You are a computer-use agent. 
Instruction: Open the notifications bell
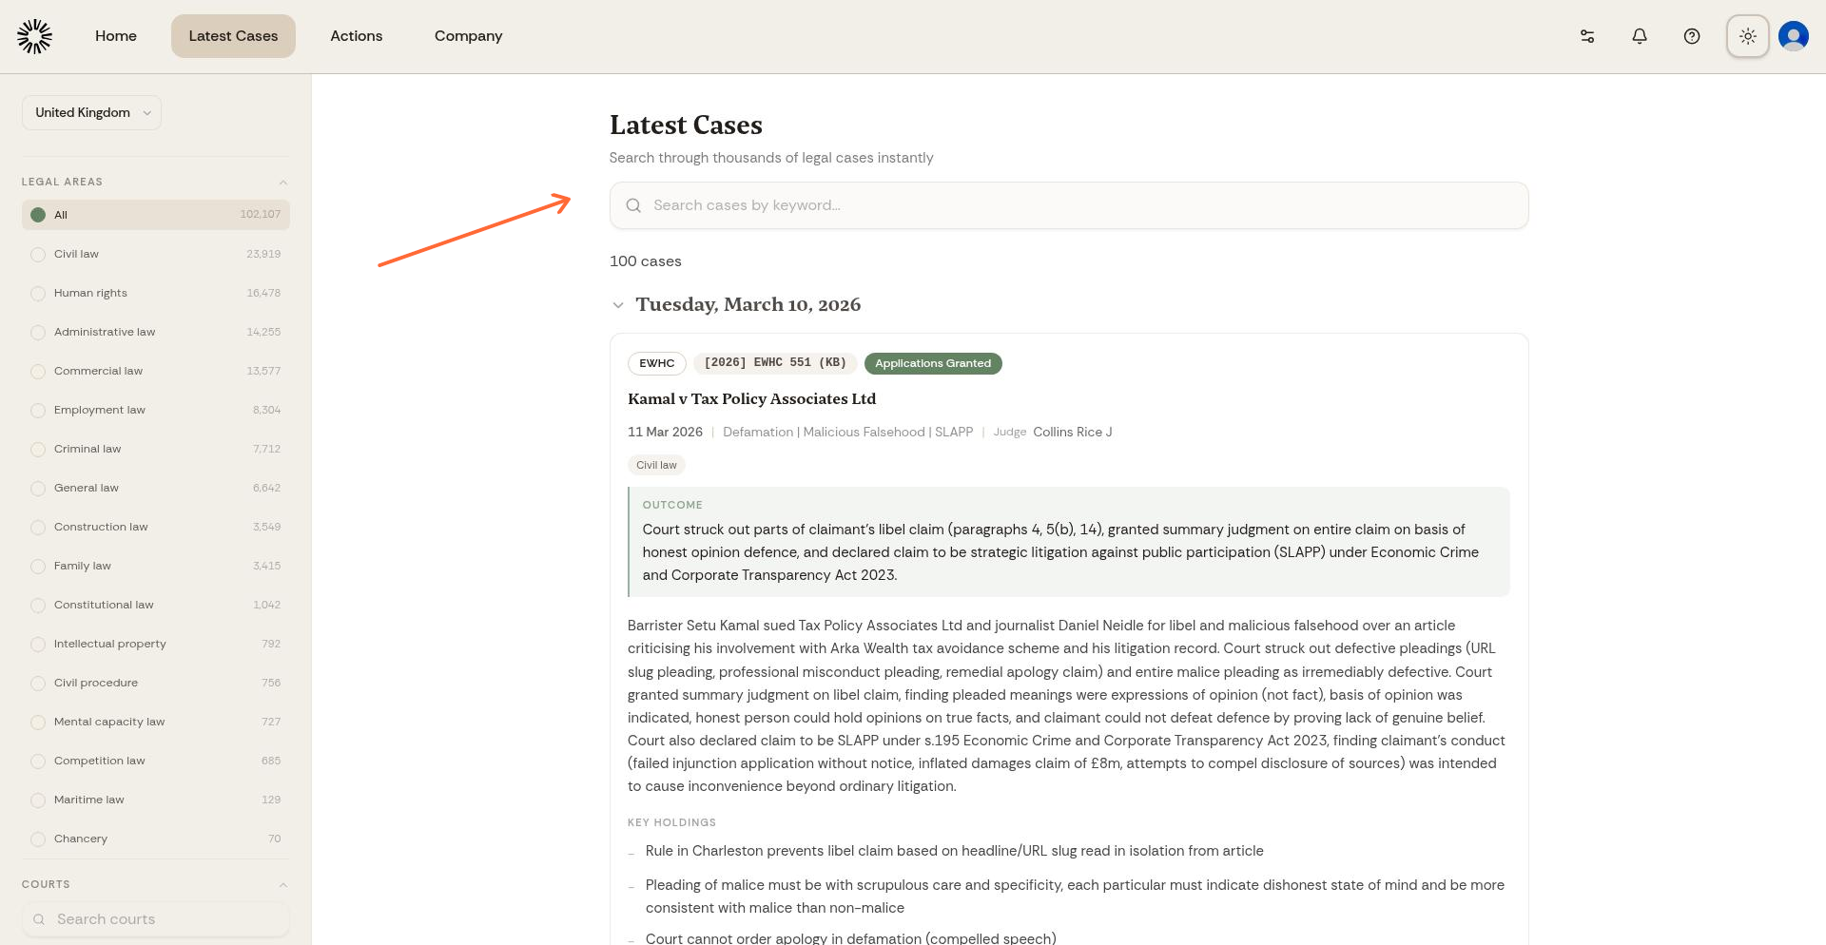click(x=1639, y=35)
